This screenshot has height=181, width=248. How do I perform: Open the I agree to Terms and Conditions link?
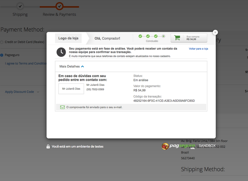(26, 63)
